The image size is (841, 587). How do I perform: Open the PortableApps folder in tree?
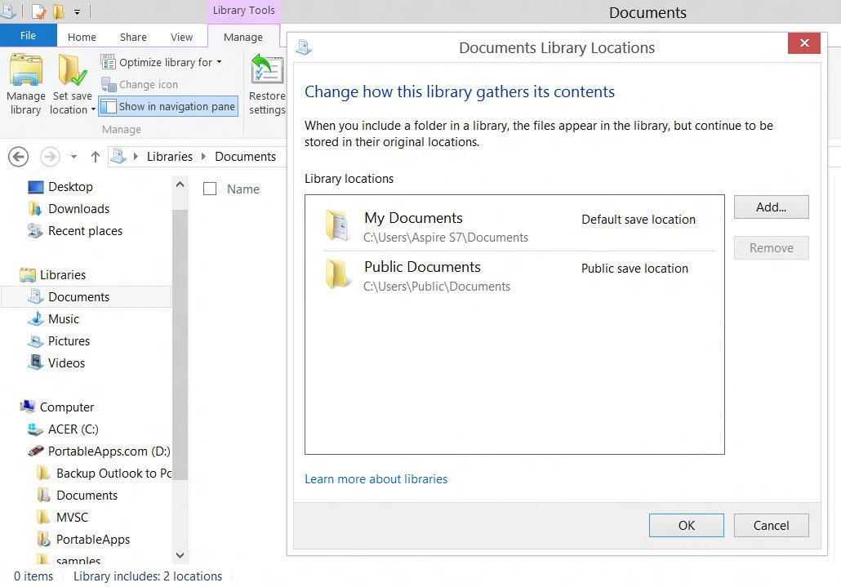click(x=93, y=539)
